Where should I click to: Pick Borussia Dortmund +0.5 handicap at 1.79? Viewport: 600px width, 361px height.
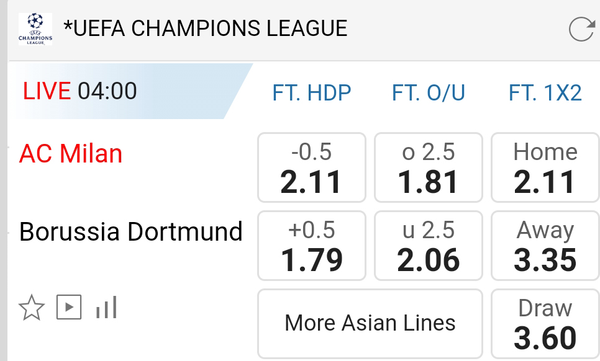[x=311, y=246]
